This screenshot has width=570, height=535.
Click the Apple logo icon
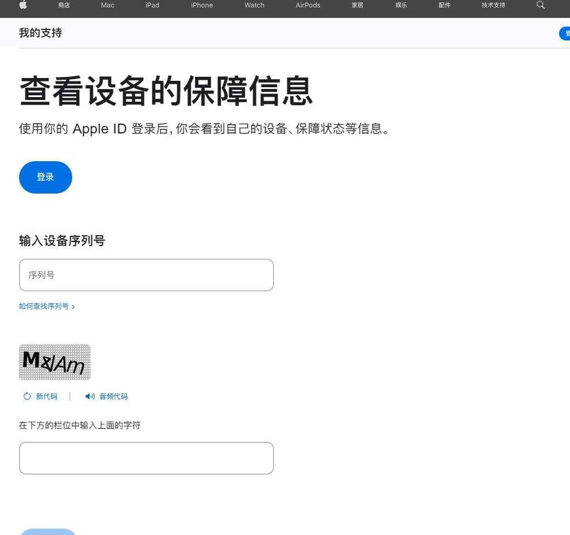click(23, 5)
